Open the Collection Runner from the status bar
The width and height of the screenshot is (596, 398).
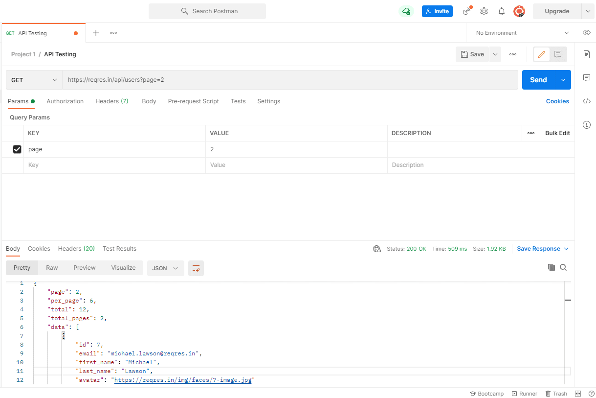click(x=524, y=393)
